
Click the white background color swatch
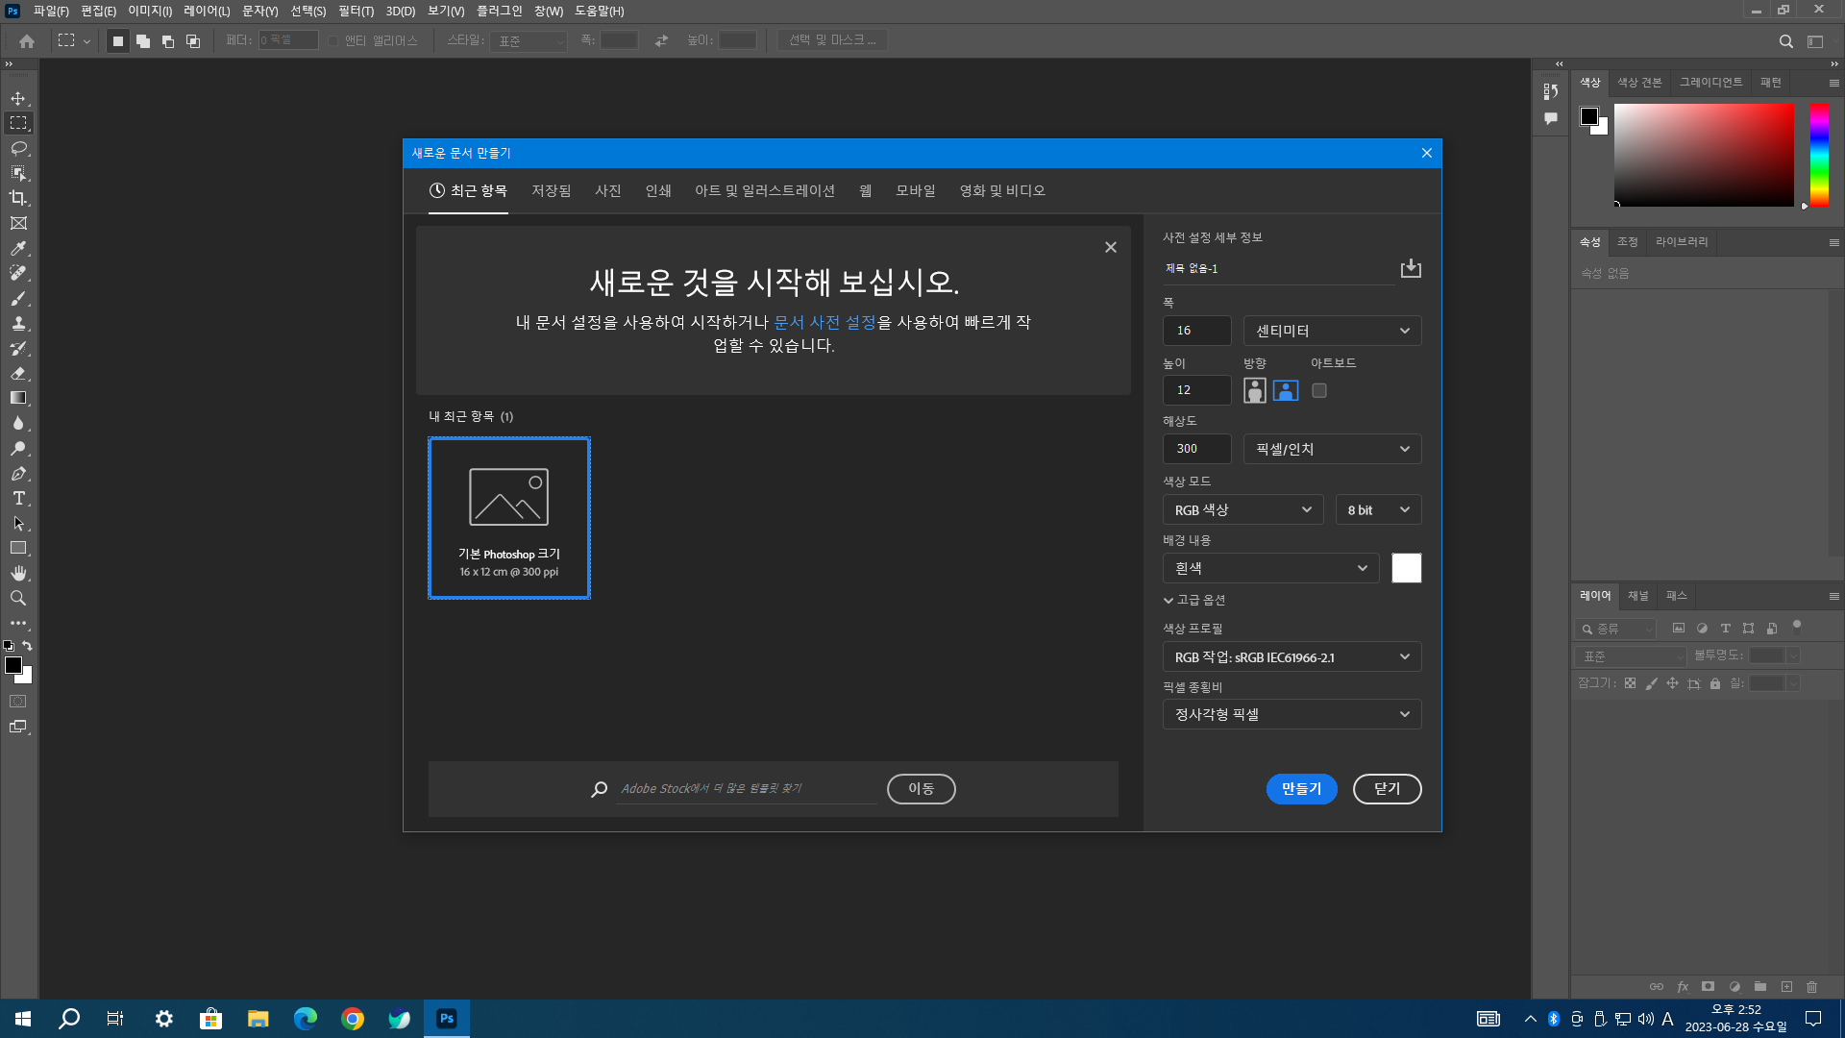point(1406,568)
